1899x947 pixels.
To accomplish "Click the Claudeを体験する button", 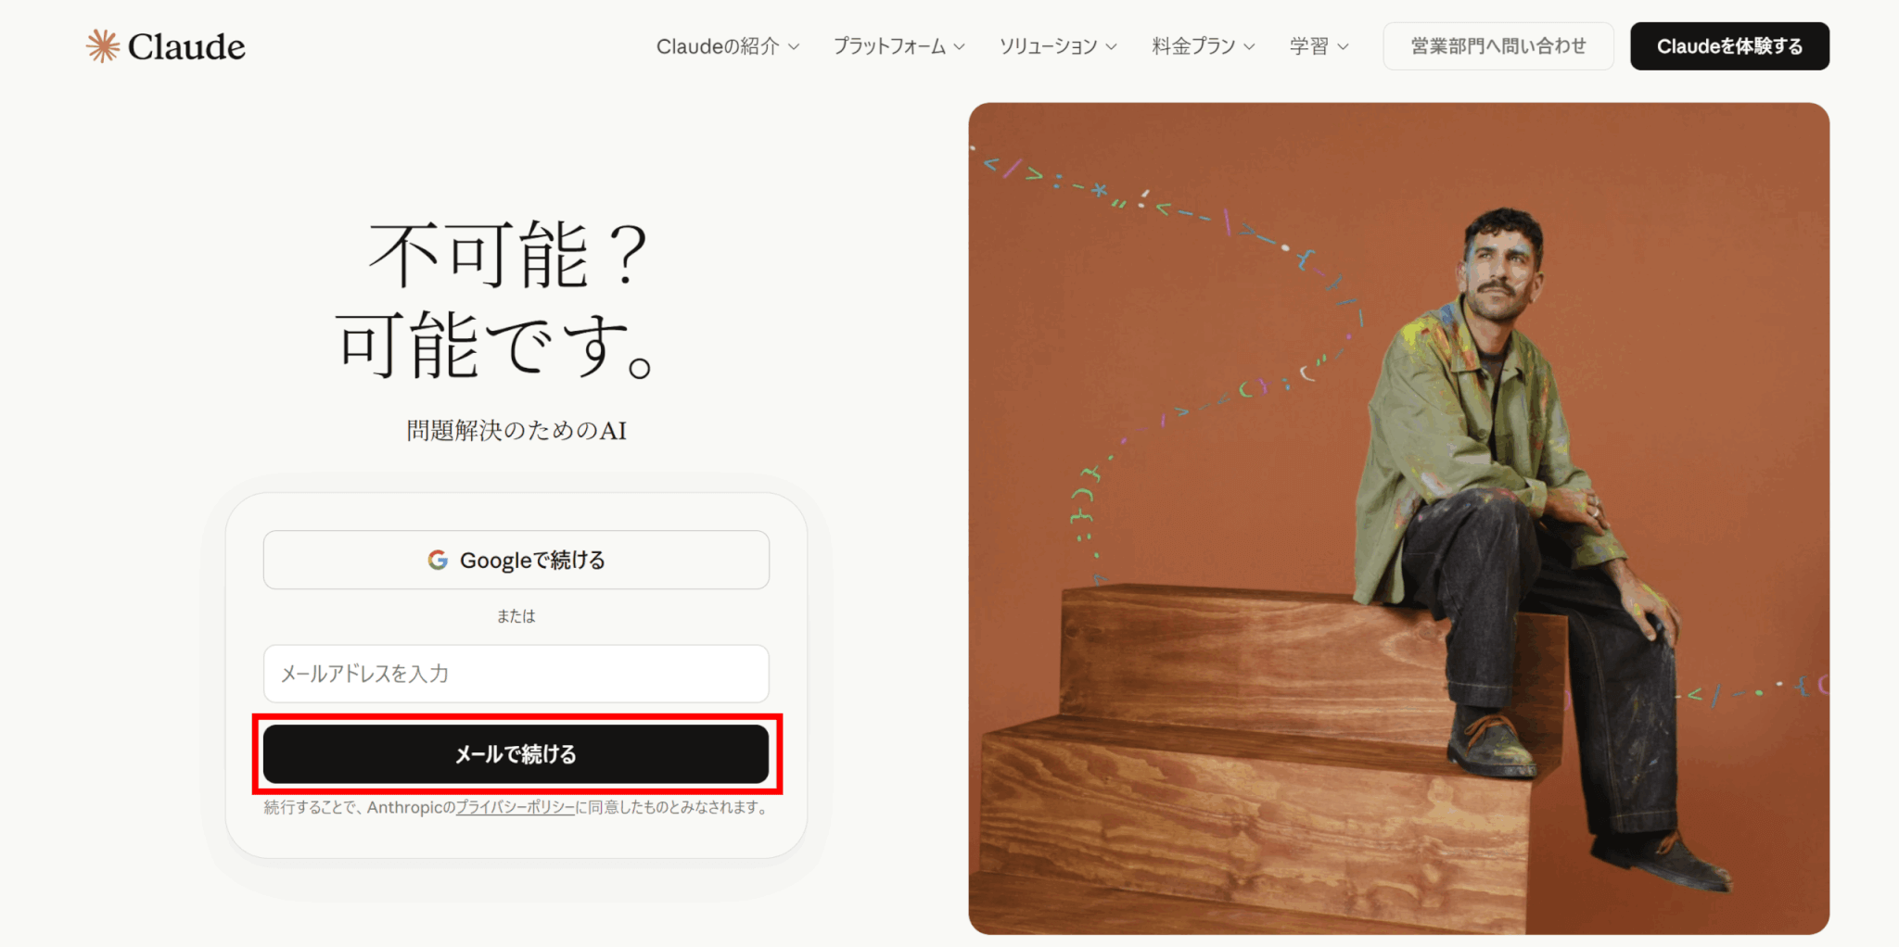I will coord(1729,46).
